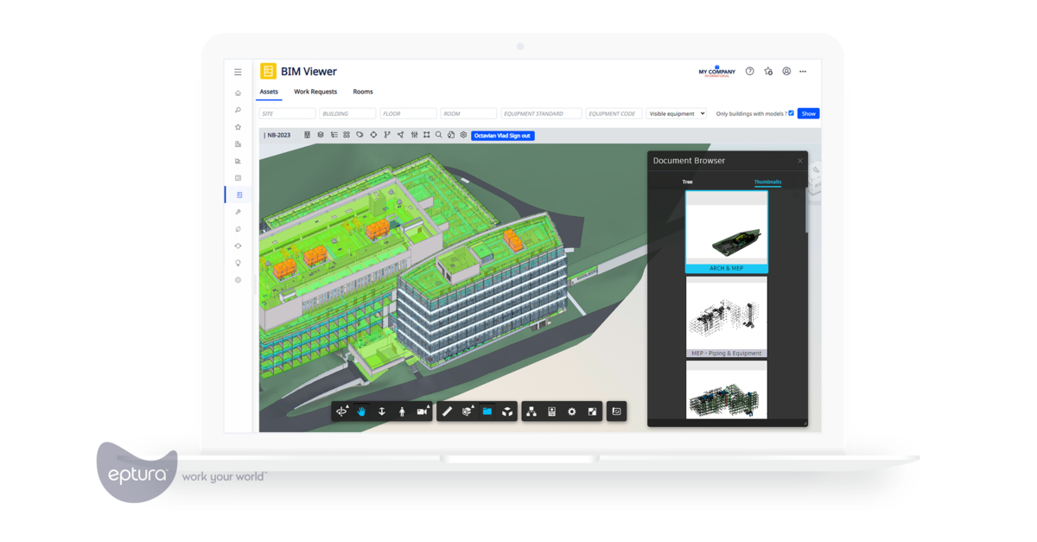Select the Tree tab in Document Browser

[688, 182]
